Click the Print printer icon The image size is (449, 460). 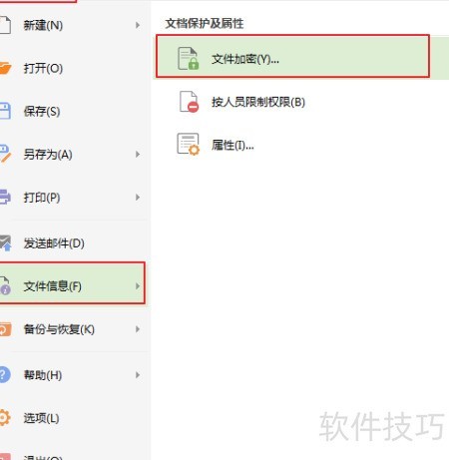5,197
